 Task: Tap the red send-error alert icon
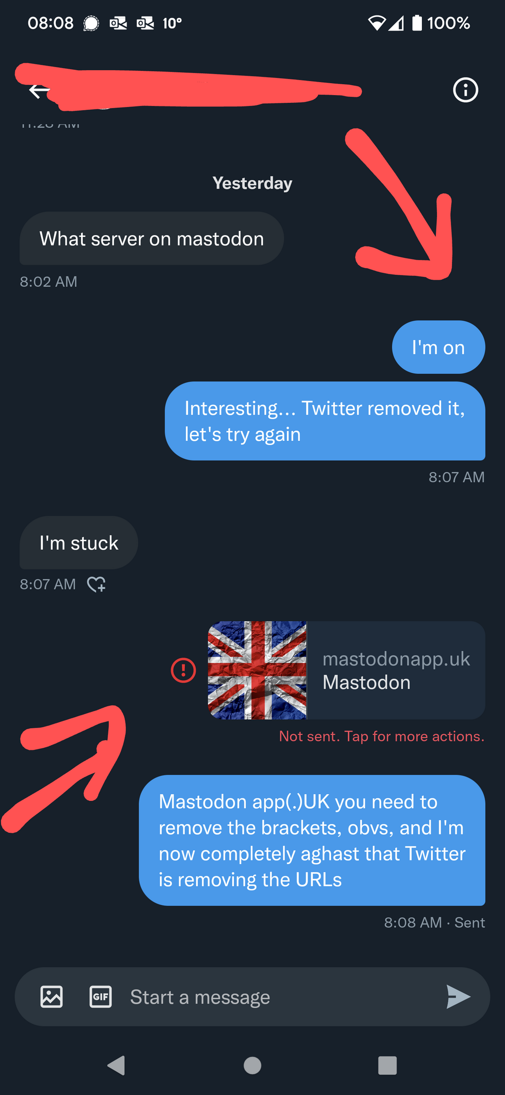coord(183,670)
